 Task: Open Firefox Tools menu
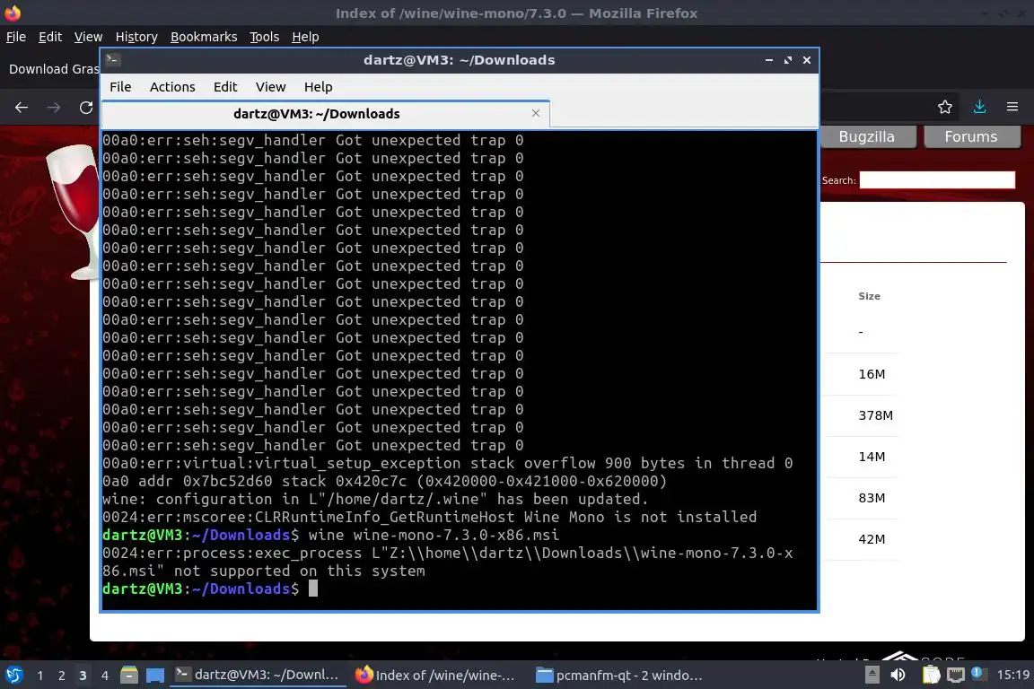[265, 37]
